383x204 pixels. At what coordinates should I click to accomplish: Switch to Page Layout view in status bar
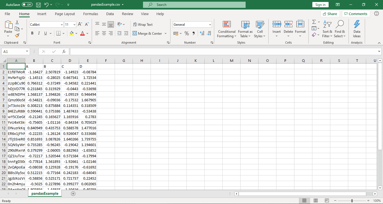coord(316,201)
